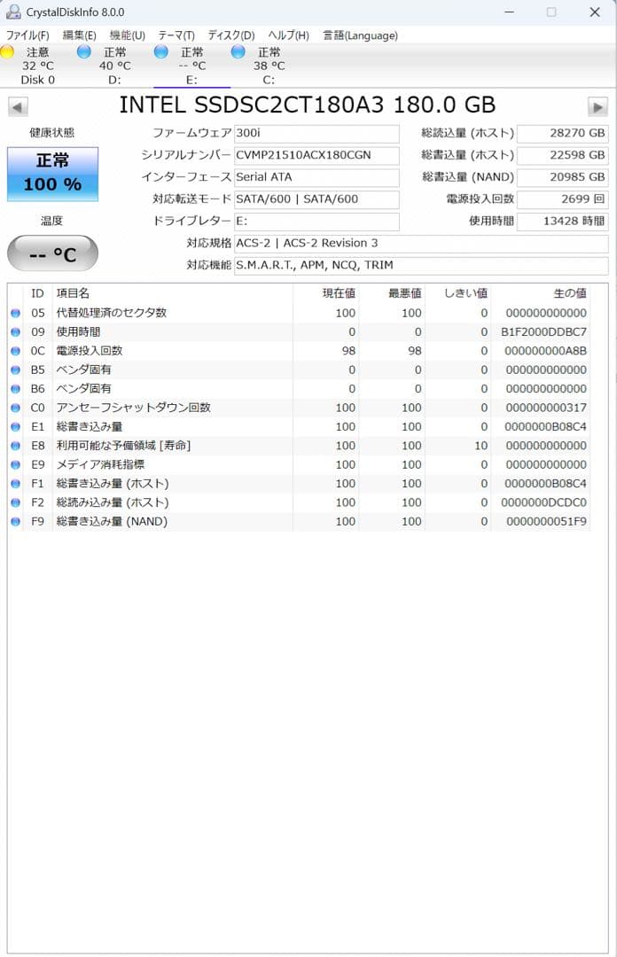Viewport: 617px width, 957px height.
Task: Click raw value 000000000A8B
Action: coord(545,351)
